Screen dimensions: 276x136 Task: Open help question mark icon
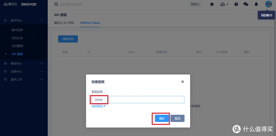pyautogui.click(x=236, y=4)
